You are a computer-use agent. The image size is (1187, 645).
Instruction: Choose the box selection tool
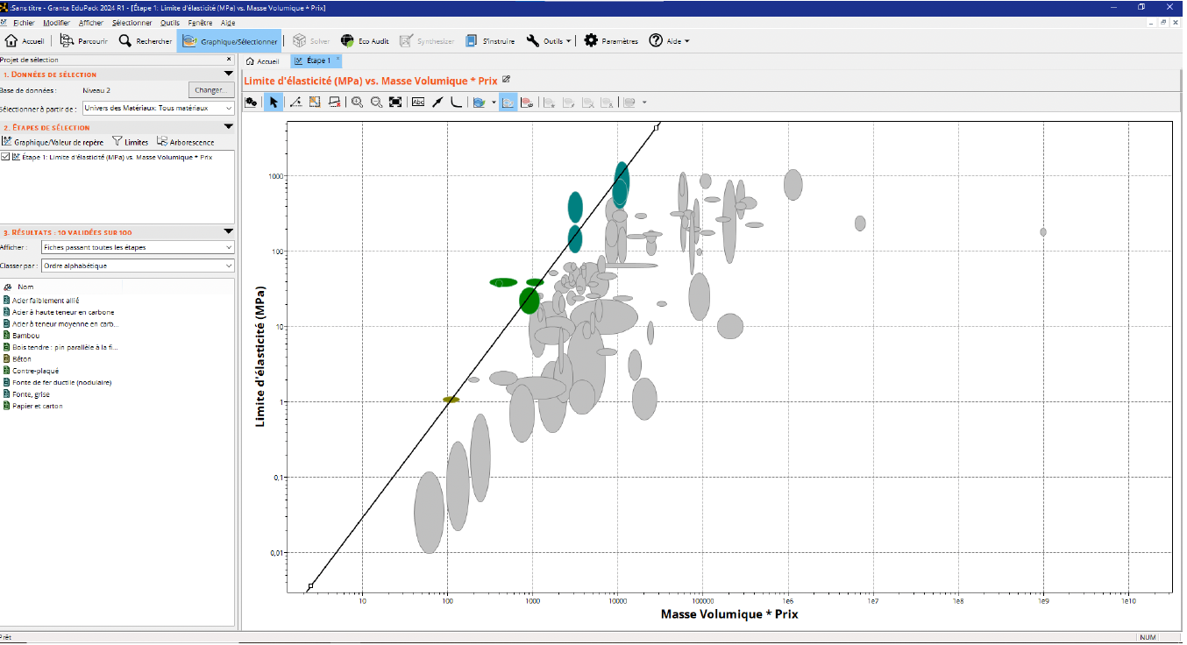[315, 102]
